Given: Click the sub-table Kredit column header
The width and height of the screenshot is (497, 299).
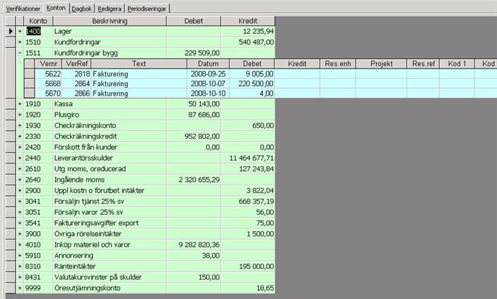Looking at the screenshot, I should (x=297, y=64).
